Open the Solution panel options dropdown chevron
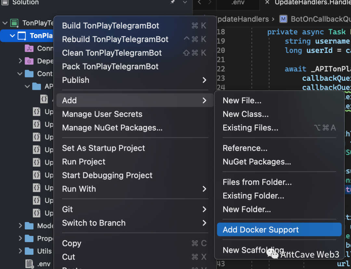The height and width of the screenshot is (269, 351). coord(185,2)
